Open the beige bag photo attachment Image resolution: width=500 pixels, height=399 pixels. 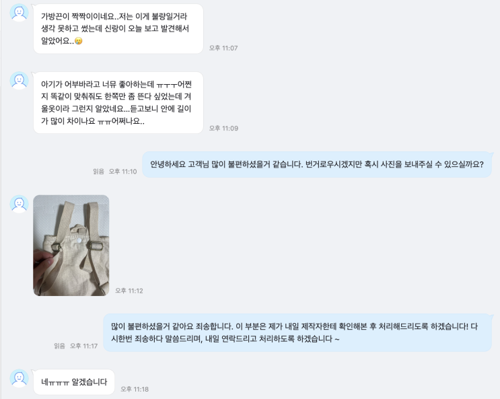[x=71, y=246]
